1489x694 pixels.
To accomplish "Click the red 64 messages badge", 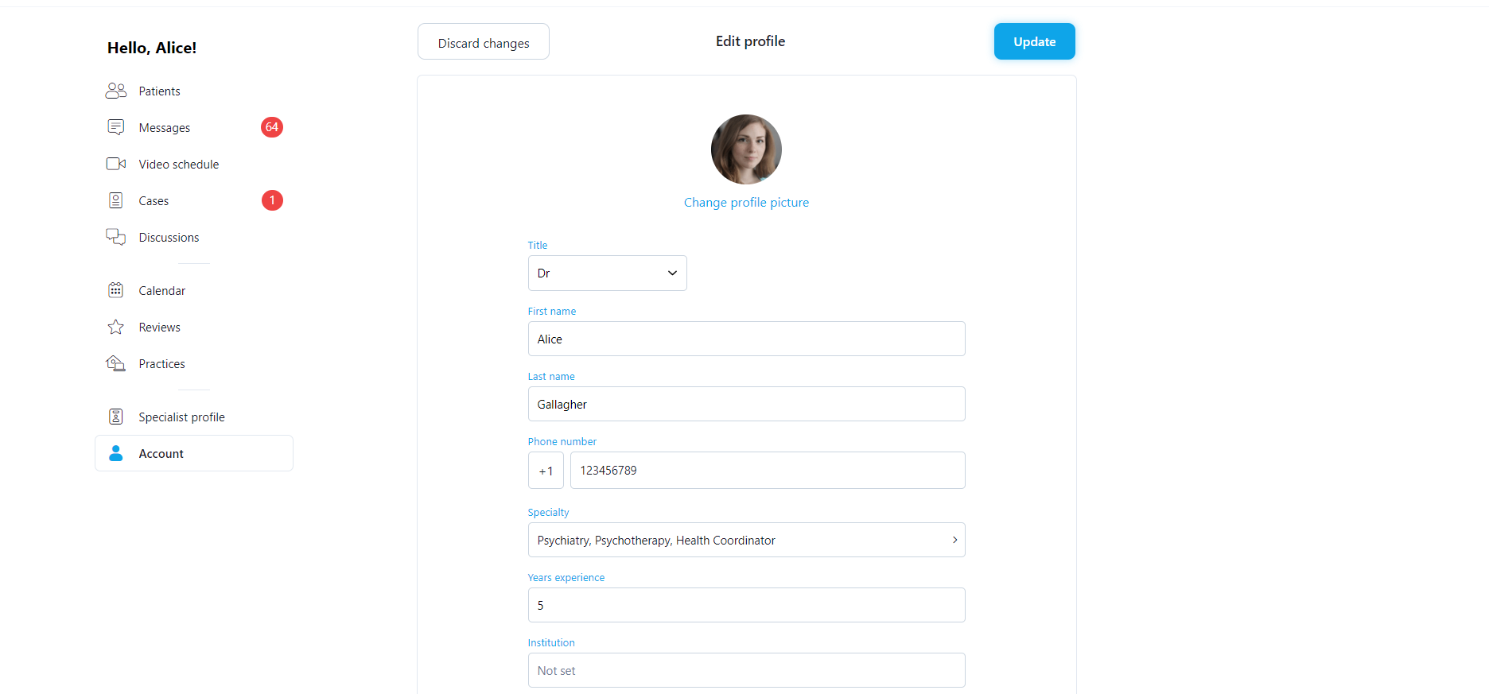I will 272,127.
